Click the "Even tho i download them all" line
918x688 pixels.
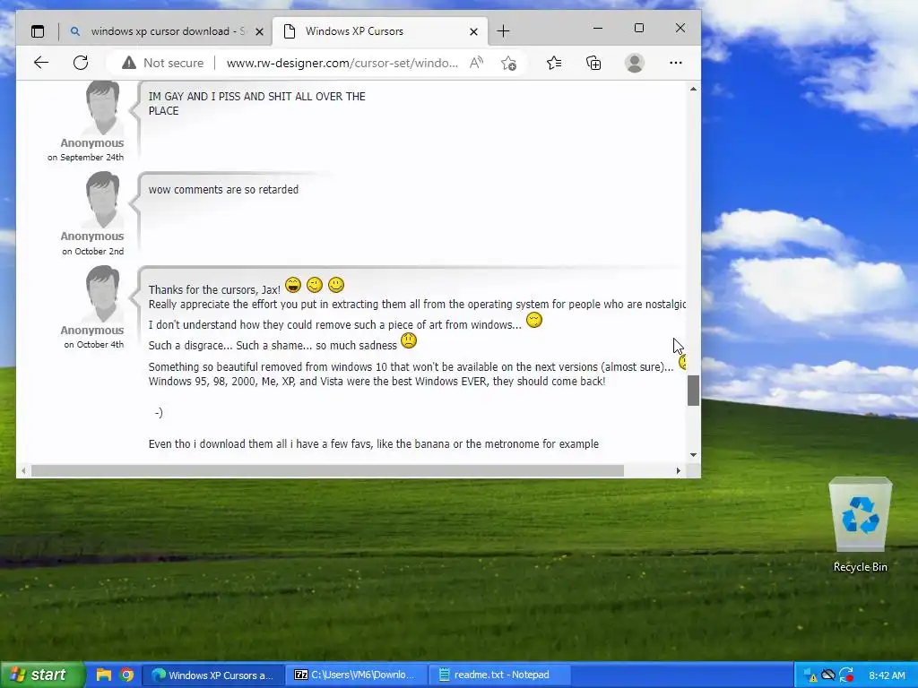click(374, 444)
